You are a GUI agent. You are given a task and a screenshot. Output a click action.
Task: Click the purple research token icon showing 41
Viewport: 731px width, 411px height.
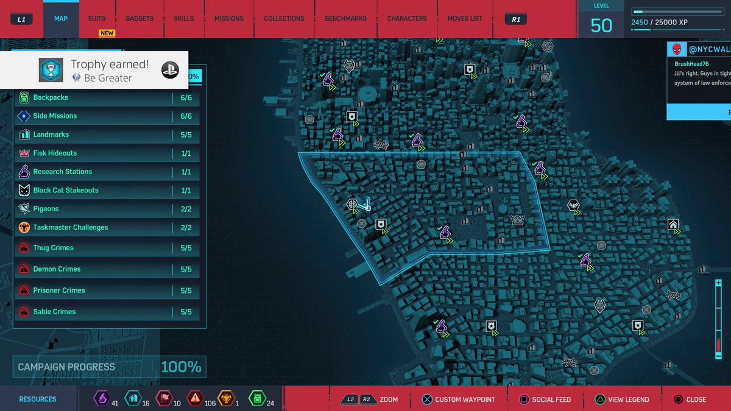pyautogui.click(x=101, y=399)
